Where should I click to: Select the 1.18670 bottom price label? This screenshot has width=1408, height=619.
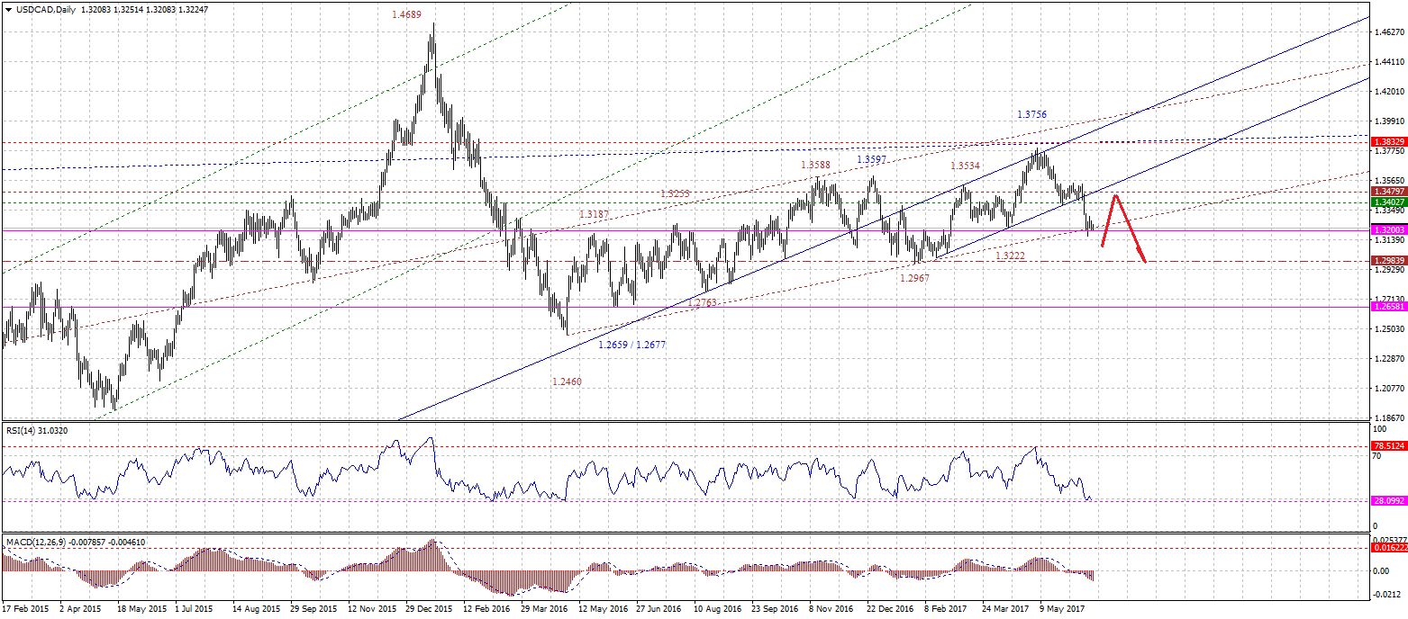[1388, 418]
